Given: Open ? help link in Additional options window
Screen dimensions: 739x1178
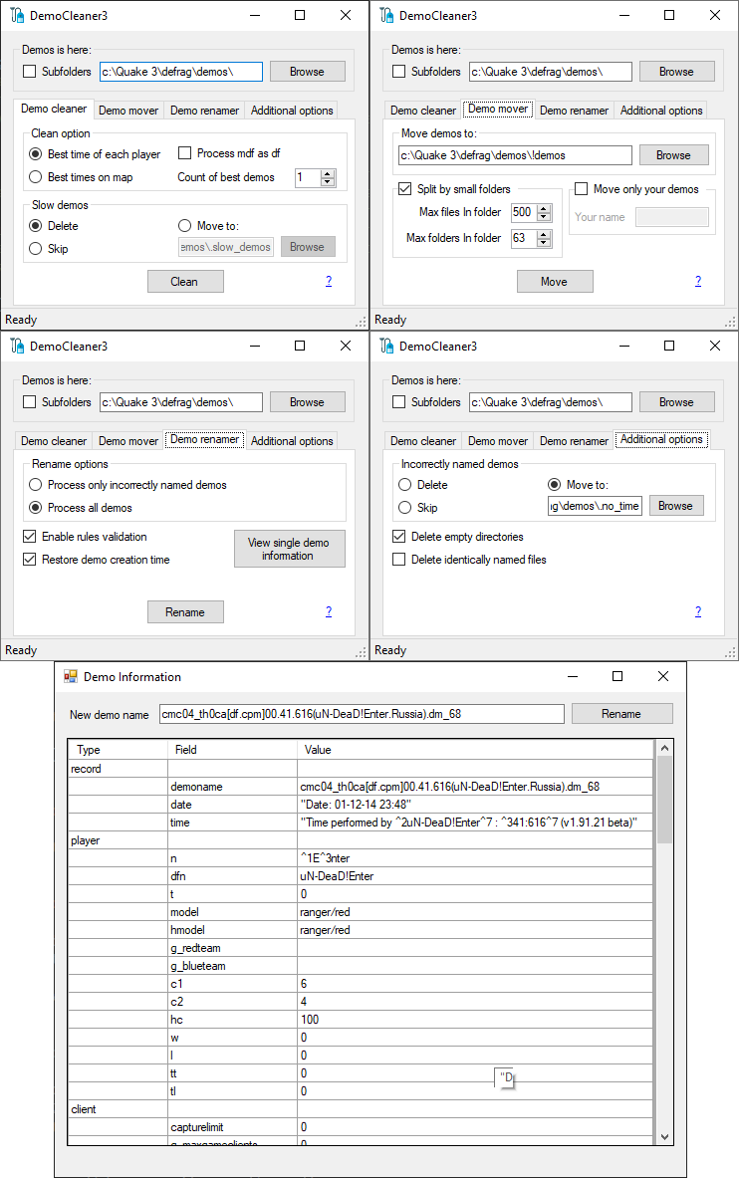Looking at the screenshot, I should tap(698, 611).
